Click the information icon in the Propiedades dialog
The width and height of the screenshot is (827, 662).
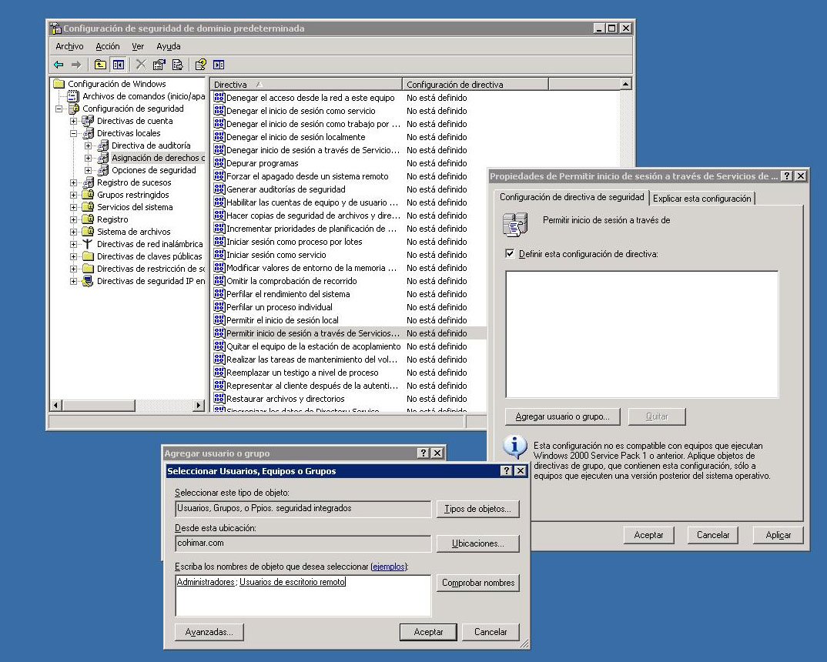point(515,447)
